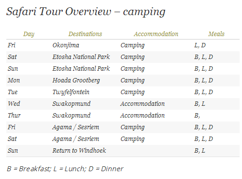The image size is (242, 179).
Task: Click Etosha National Park in Sat row
Action: (x=81, y=57)
